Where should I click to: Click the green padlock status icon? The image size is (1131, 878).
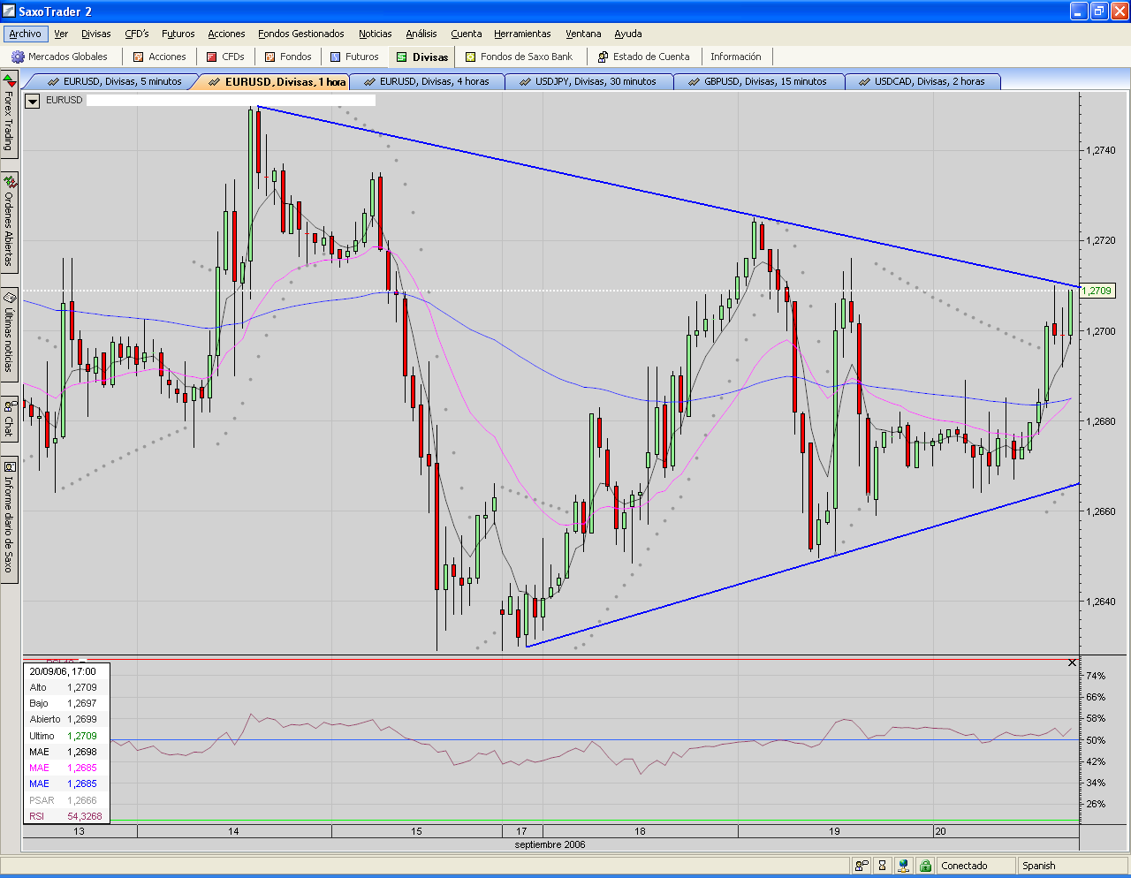click(925, 866)
